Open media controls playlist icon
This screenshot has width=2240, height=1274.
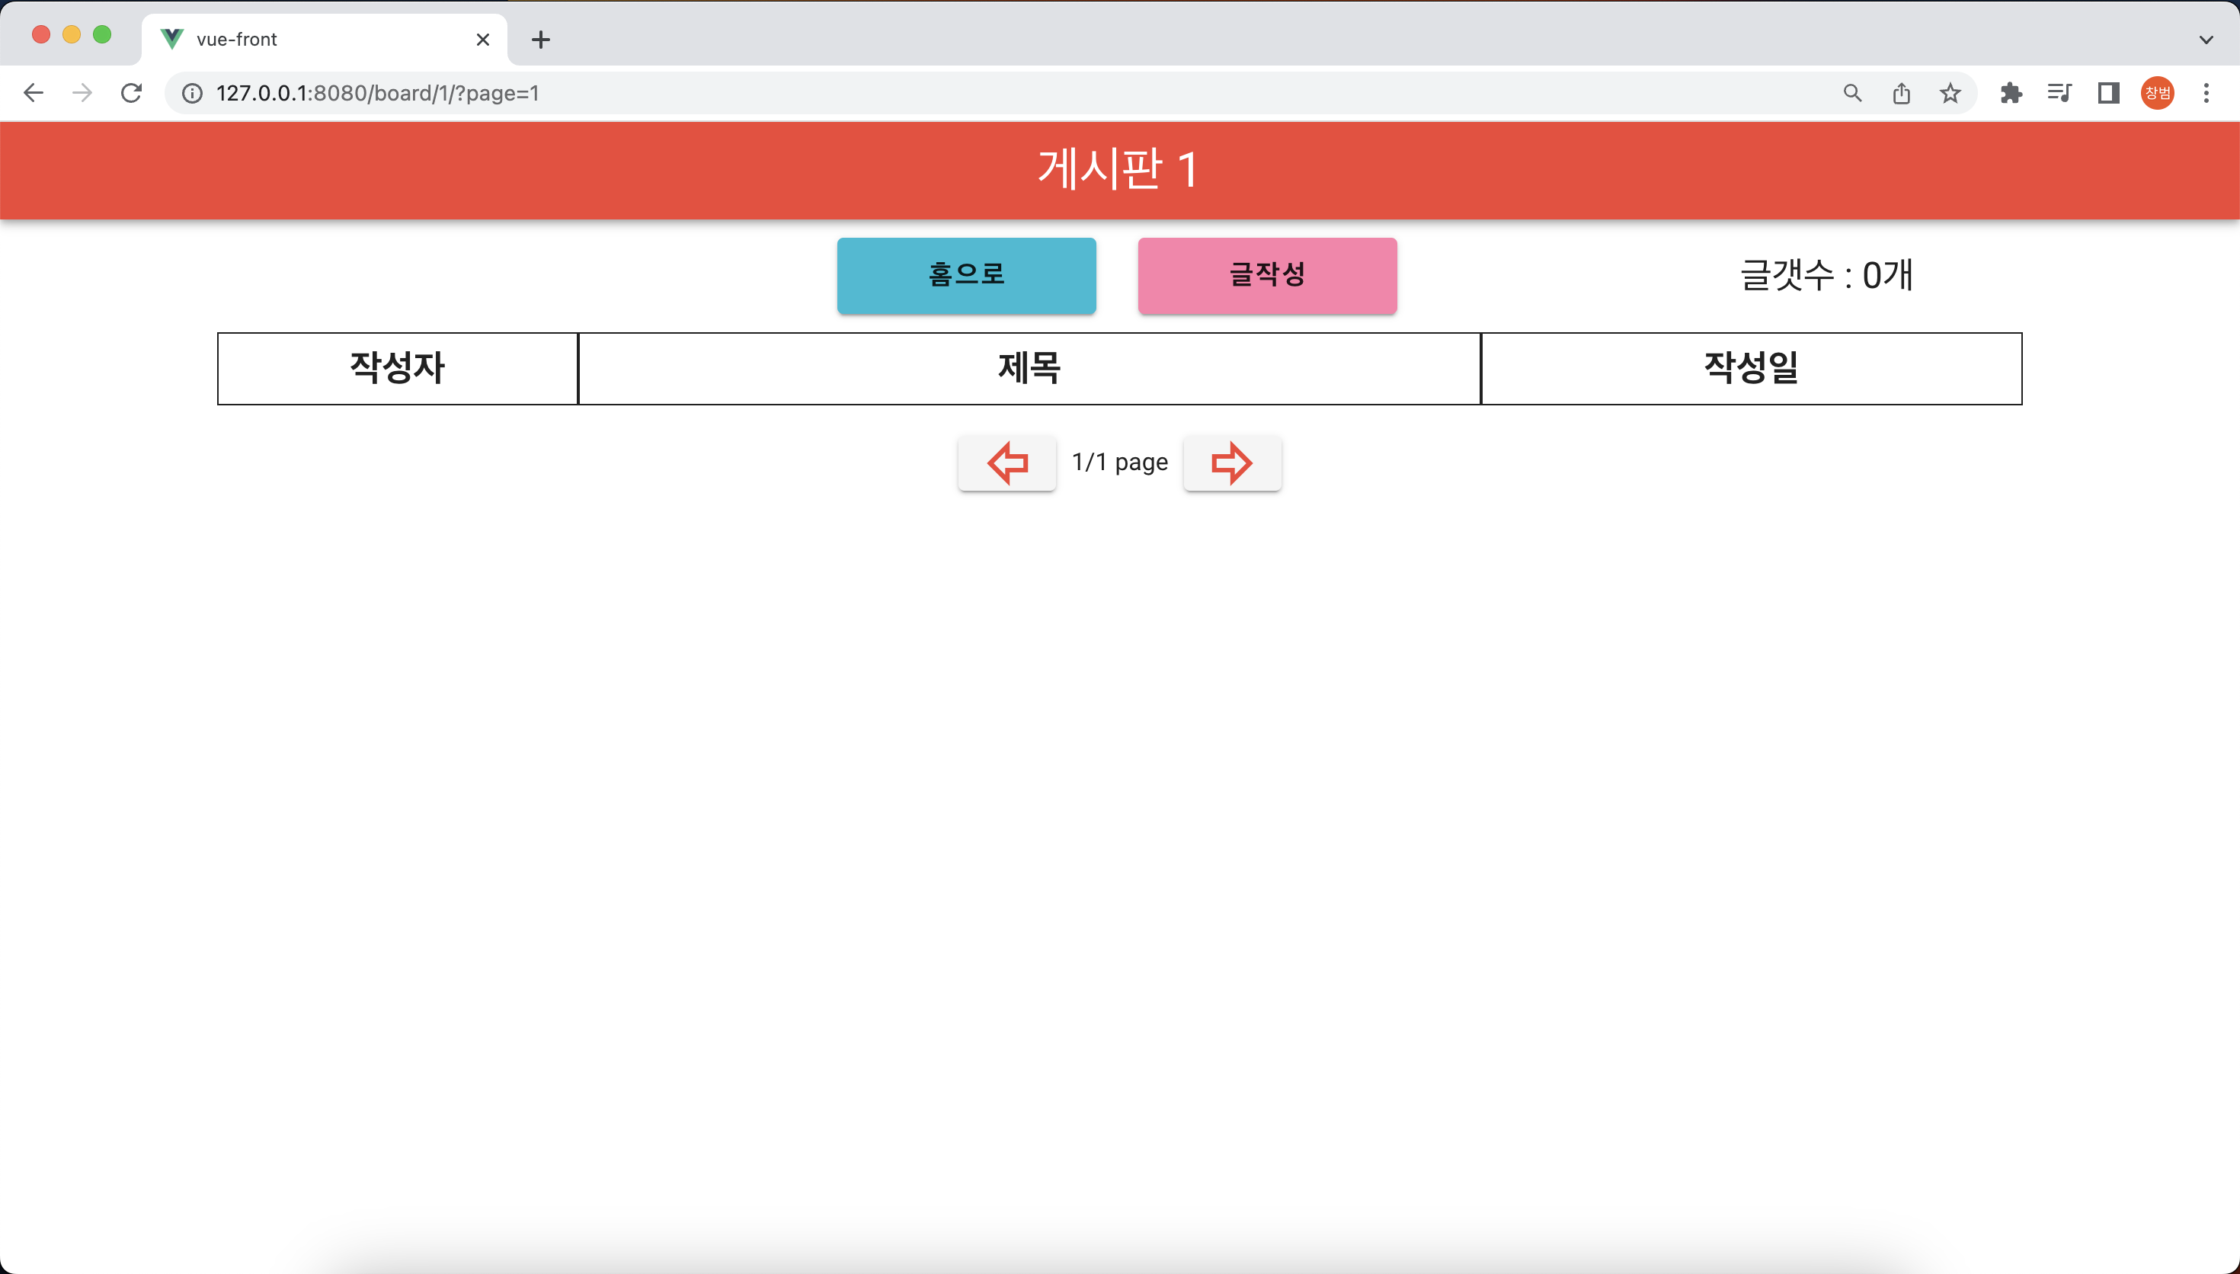pos(2059,93)
